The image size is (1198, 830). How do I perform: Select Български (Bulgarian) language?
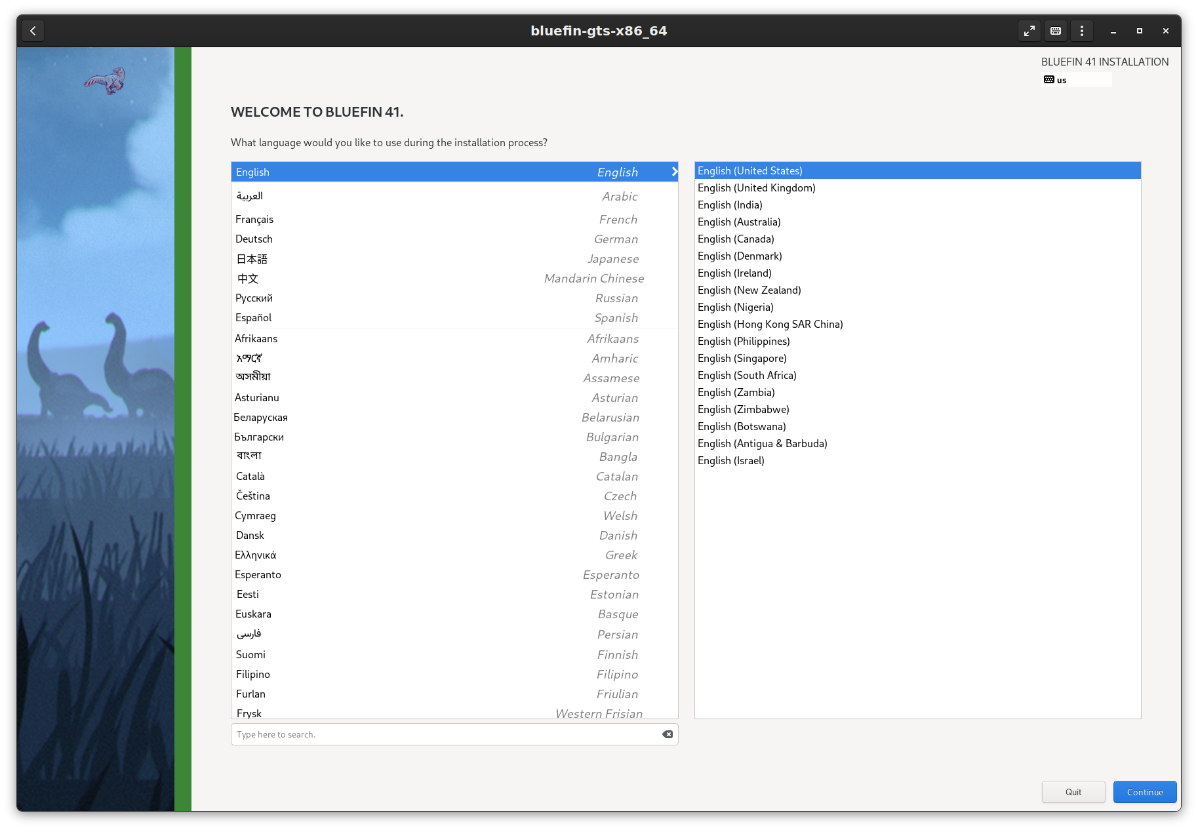click(x=454, y=437)
